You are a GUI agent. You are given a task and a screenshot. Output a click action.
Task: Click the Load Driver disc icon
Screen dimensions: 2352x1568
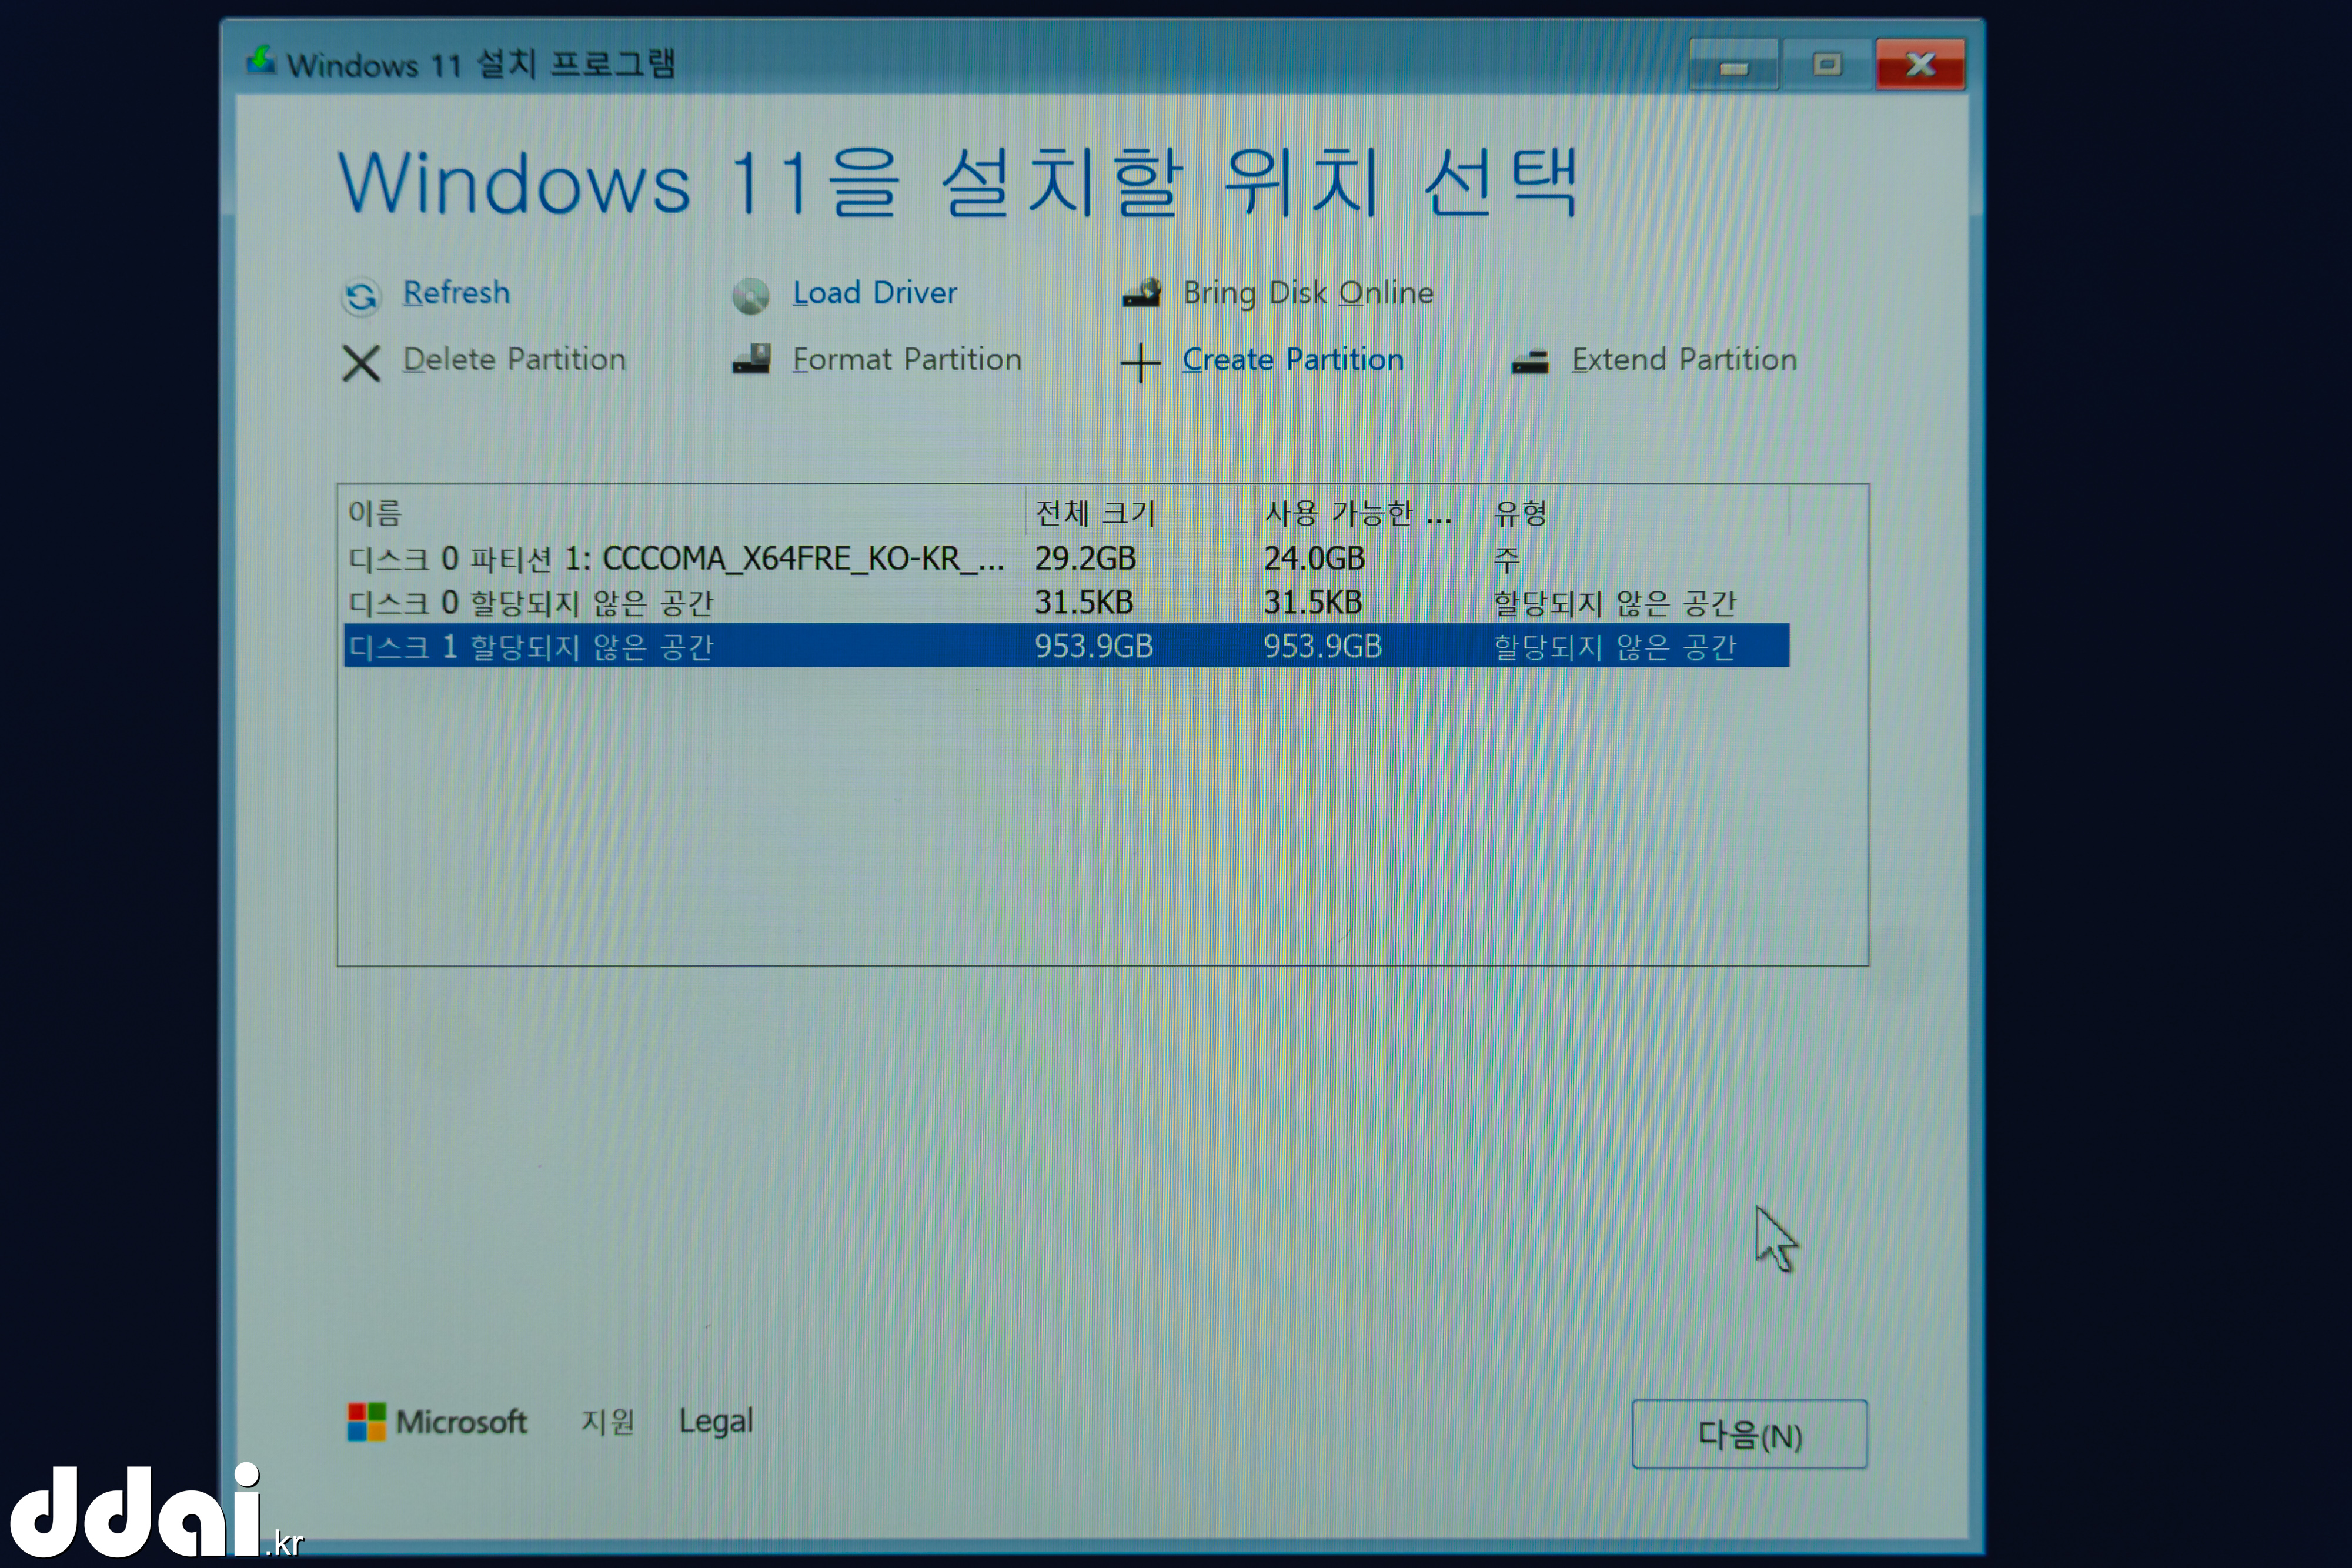(x=750, y=296)
